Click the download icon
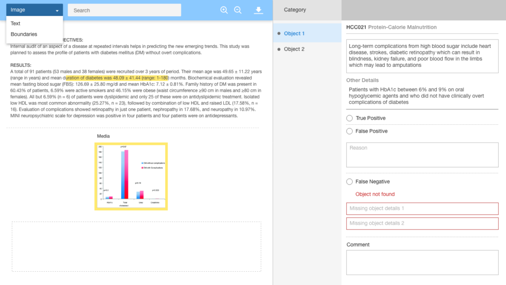 pos(258,10)
